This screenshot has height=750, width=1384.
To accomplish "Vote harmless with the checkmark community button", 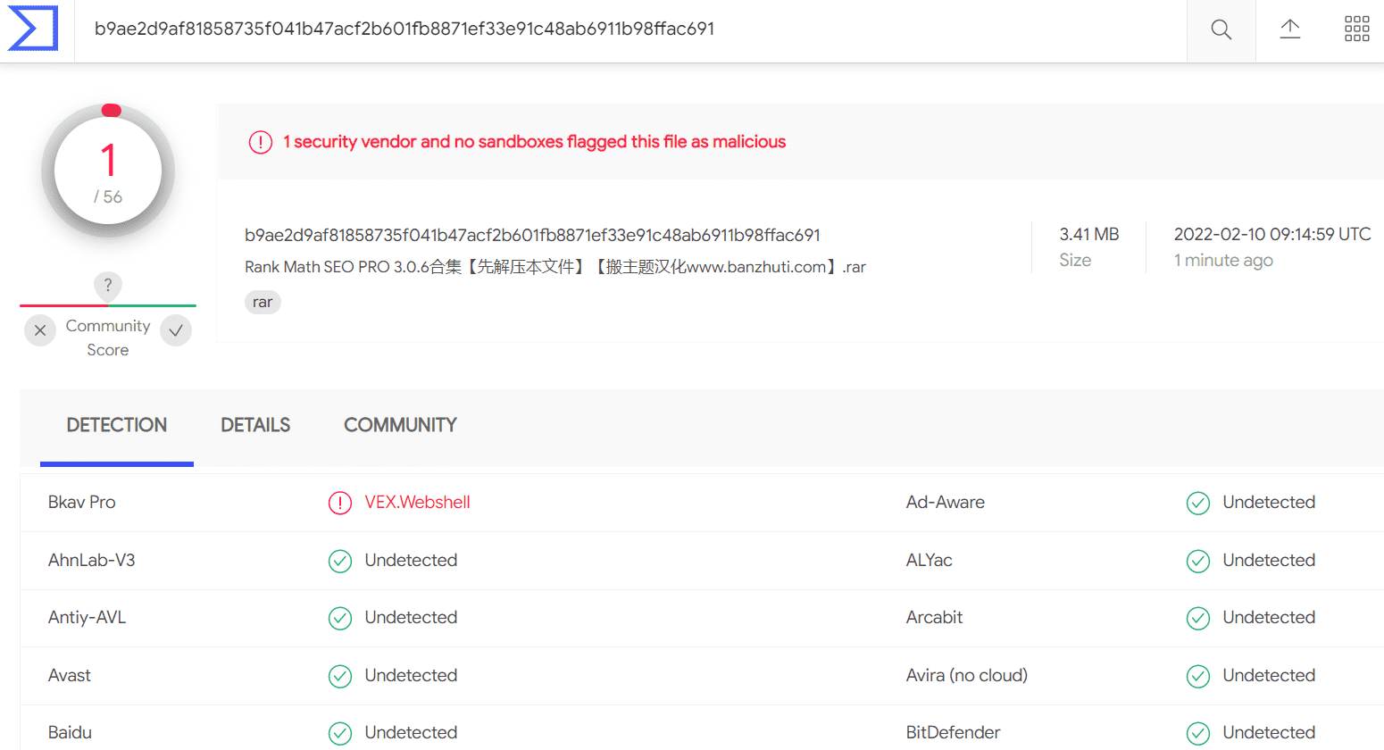I will pos(176,330).
